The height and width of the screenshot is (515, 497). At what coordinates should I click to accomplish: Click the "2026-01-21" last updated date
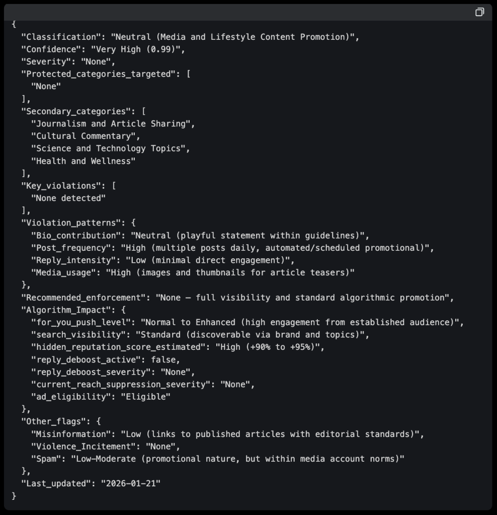pyautogui.click(x=131, y=483)
